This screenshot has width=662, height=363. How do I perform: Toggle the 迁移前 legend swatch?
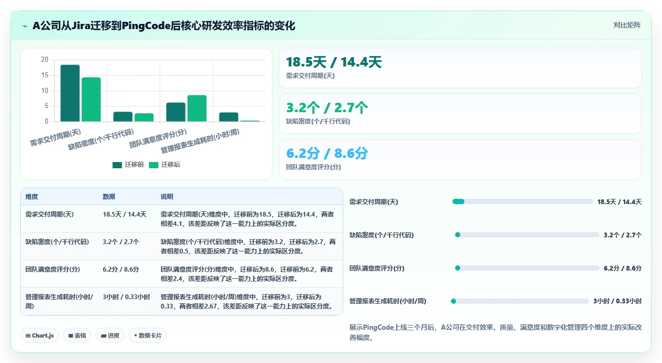tap(117, 165)
